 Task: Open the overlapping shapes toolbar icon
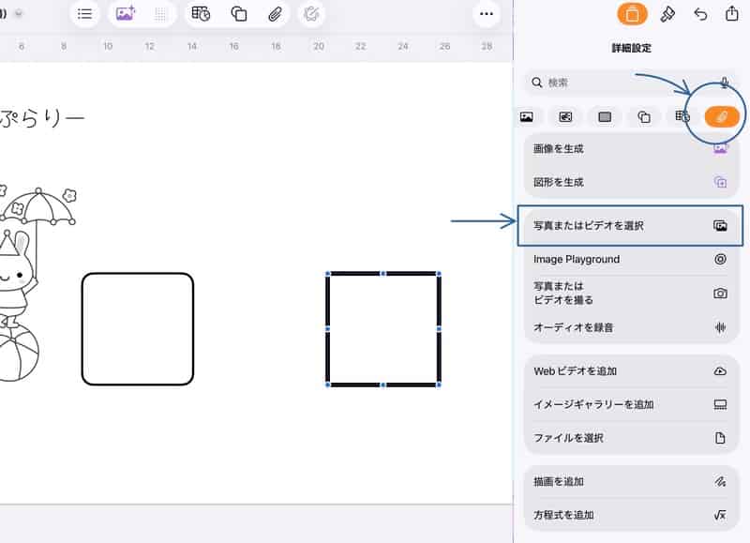point(239,14)
